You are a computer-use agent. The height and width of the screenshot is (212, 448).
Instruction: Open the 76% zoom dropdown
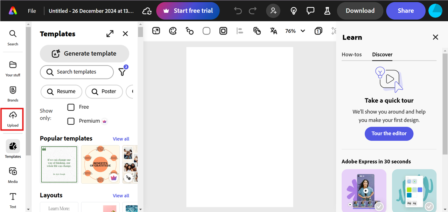click(x=295, y=31)
